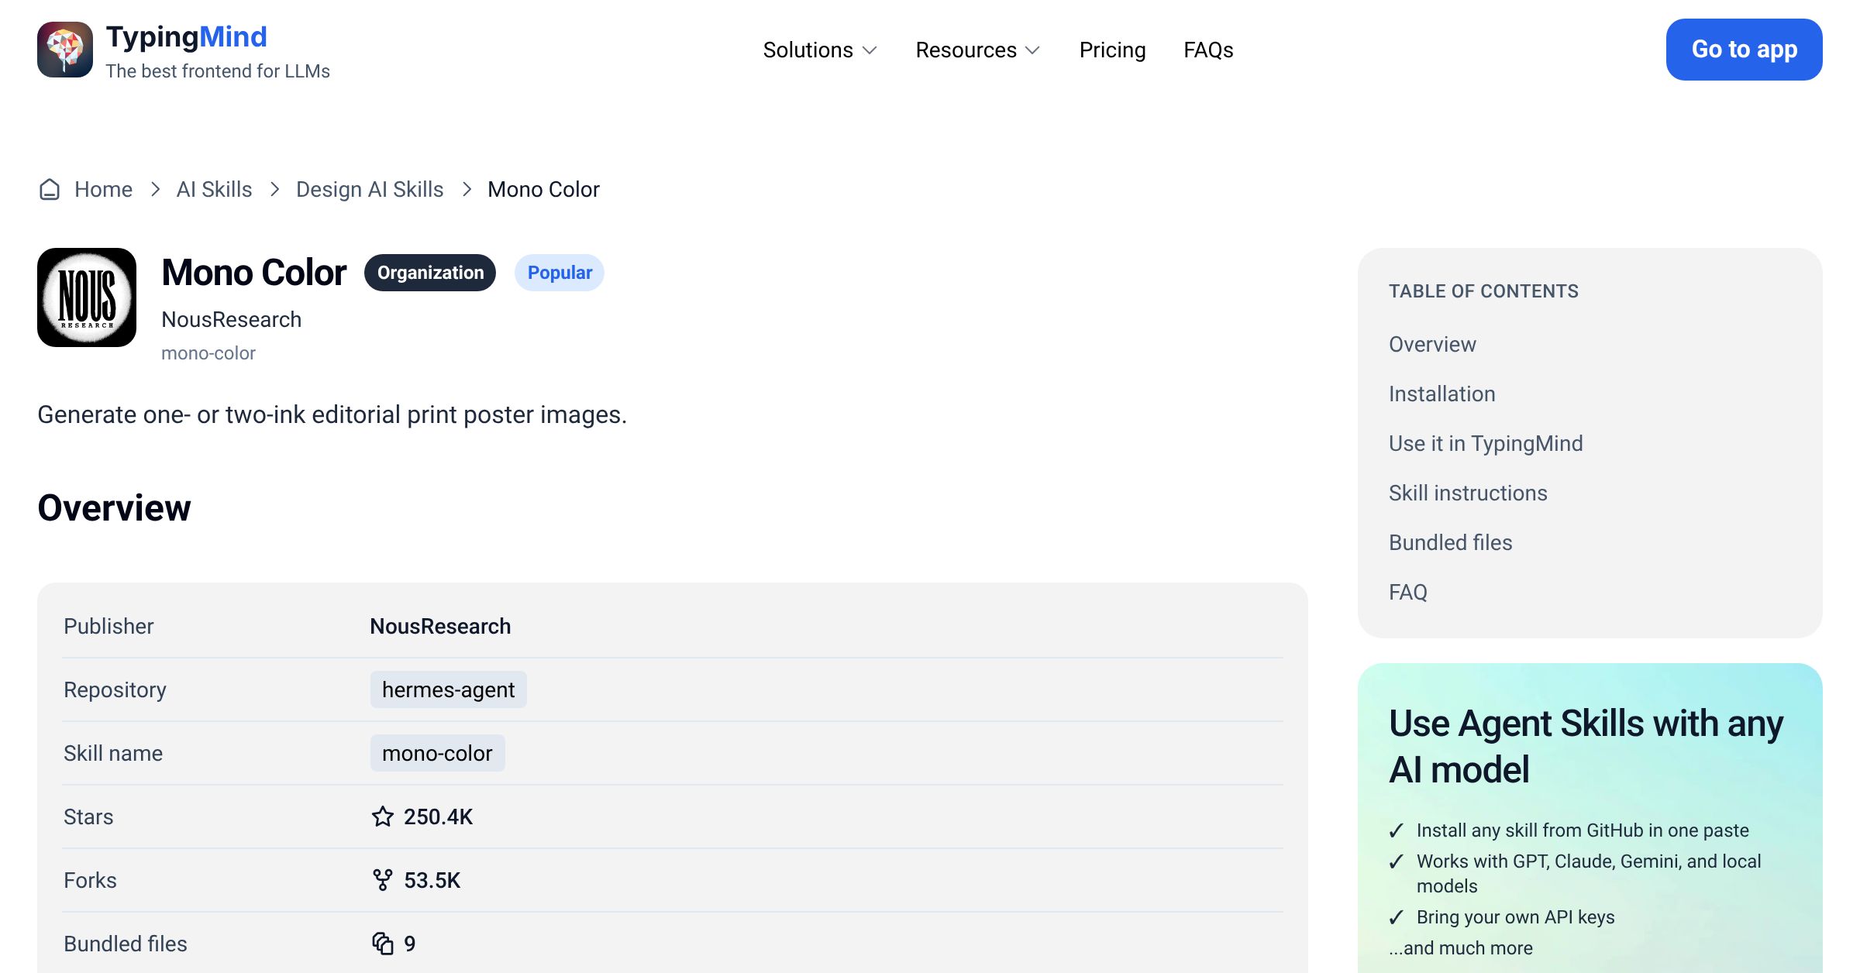Jump to Installation in table of contents
This screenshot has width=1860, height=973.
tap(1441, 394)
